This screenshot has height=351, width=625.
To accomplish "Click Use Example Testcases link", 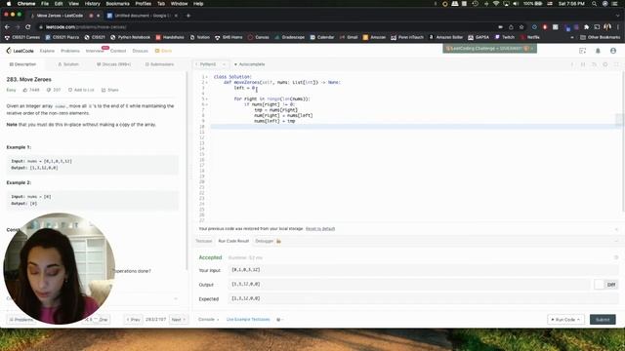I will click(x=248, y=320).
